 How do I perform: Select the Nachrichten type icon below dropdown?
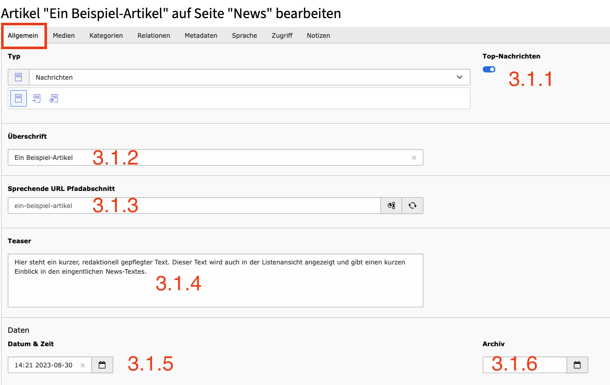tap(19, 98)
